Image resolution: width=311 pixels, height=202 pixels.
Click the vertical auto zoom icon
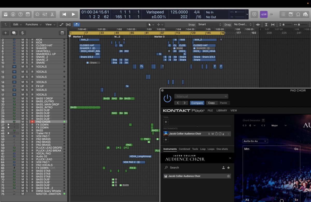(266, 24)
